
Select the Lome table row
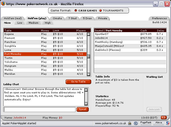coord(45,50)
